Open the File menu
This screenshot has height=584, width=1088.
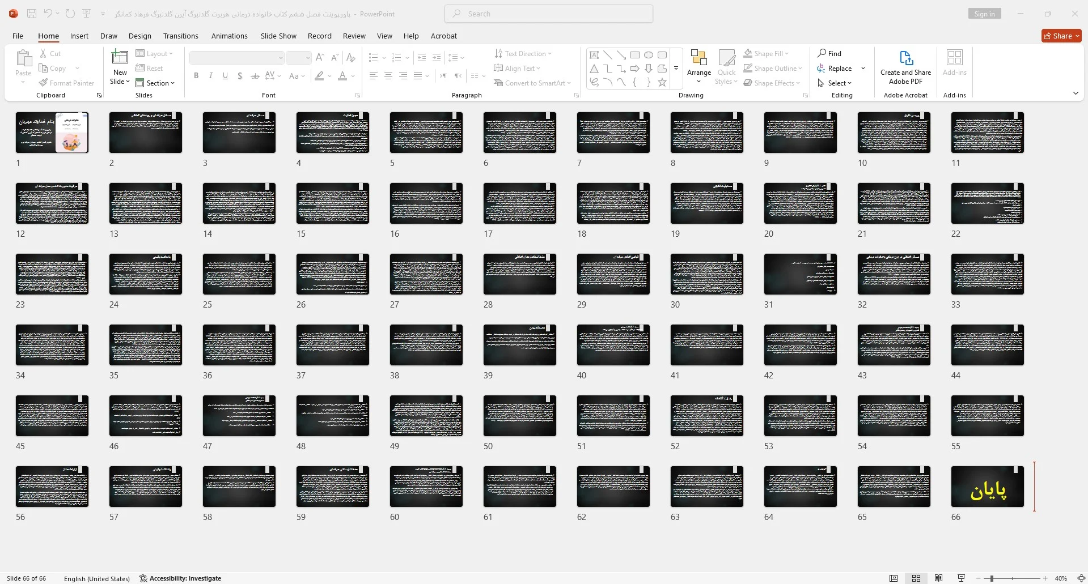pos(18,36)
